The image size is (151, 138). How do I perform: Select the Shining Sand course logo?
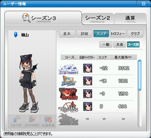pyautogui.click(x=69, y=81)
